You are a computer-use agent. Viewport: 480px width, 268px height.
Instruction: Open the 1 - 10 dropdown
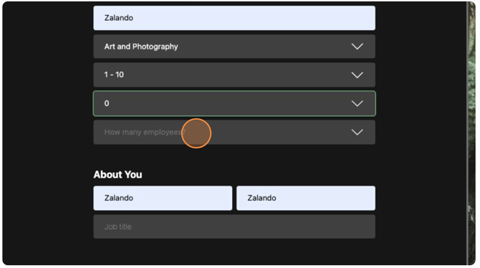(234, 75)
